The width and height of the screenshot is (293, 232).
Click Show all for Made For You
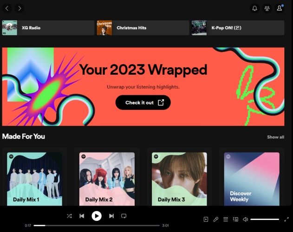pyautogui.click(x=276, y=137)
